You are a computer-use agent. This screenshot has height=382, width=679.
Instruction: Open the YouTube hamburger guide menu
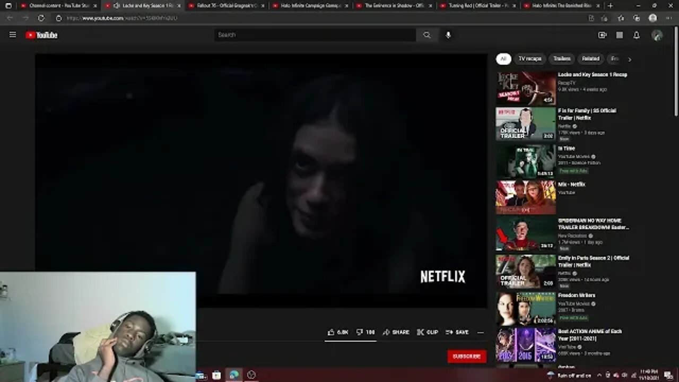[13, 35]
